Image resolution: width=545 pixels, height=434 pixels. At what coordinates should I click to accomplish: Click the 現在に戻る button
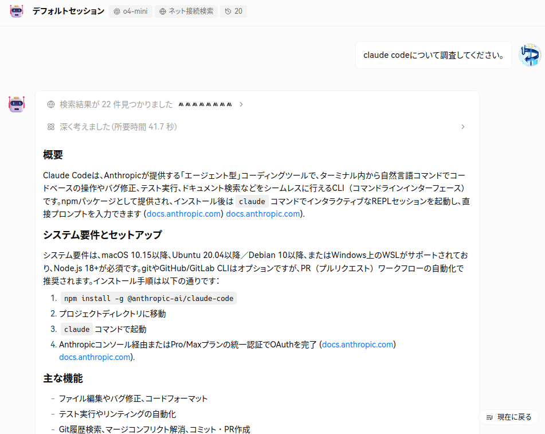[509, 417]
